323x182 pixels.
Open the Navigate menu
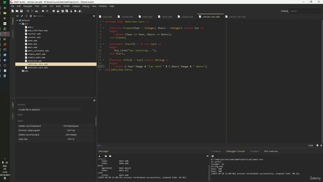coord(28,6)
